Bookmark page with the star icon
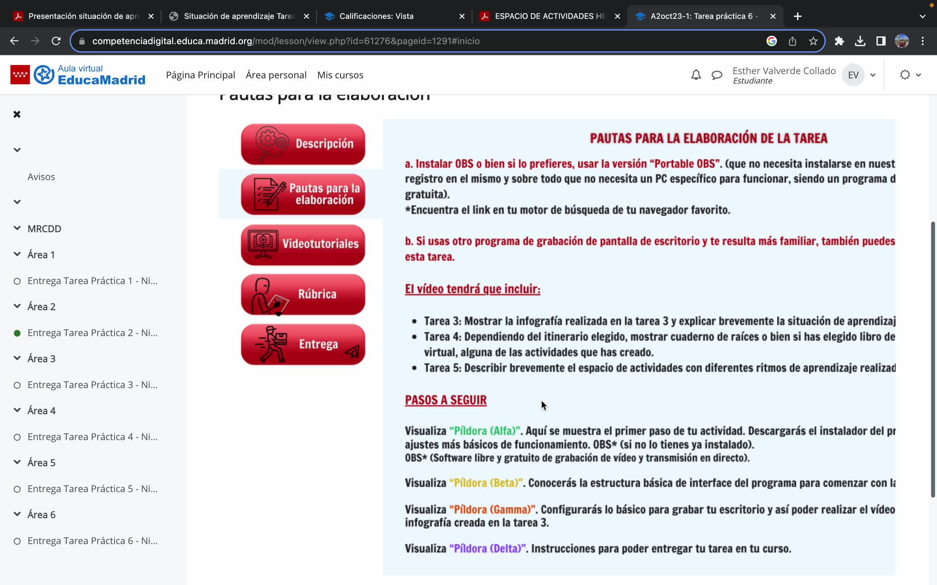937x585 pixels. (x=813, y=41)
